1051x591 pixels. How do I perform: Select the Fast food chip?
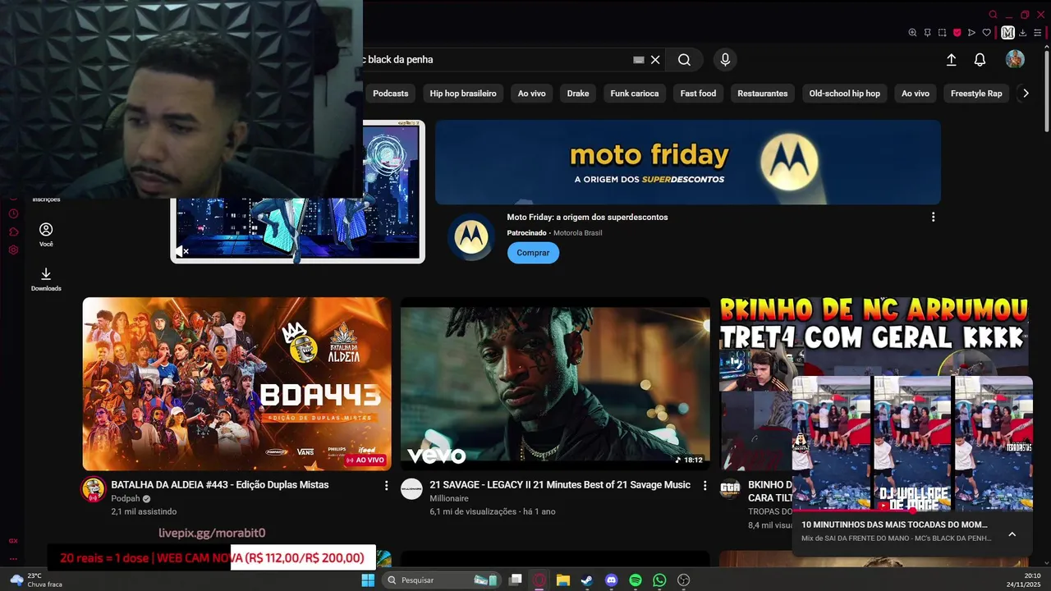[x=698, y=94]
